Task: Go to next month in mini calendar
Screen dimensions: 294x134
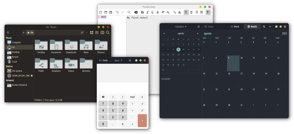Action: (x=198, y=33)
